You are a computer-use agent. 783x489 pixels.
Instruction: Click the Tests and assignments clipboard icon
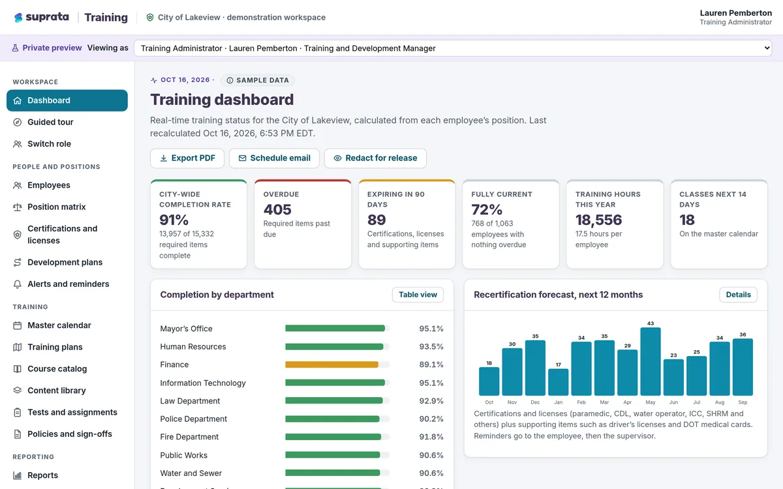coord(18,412)
